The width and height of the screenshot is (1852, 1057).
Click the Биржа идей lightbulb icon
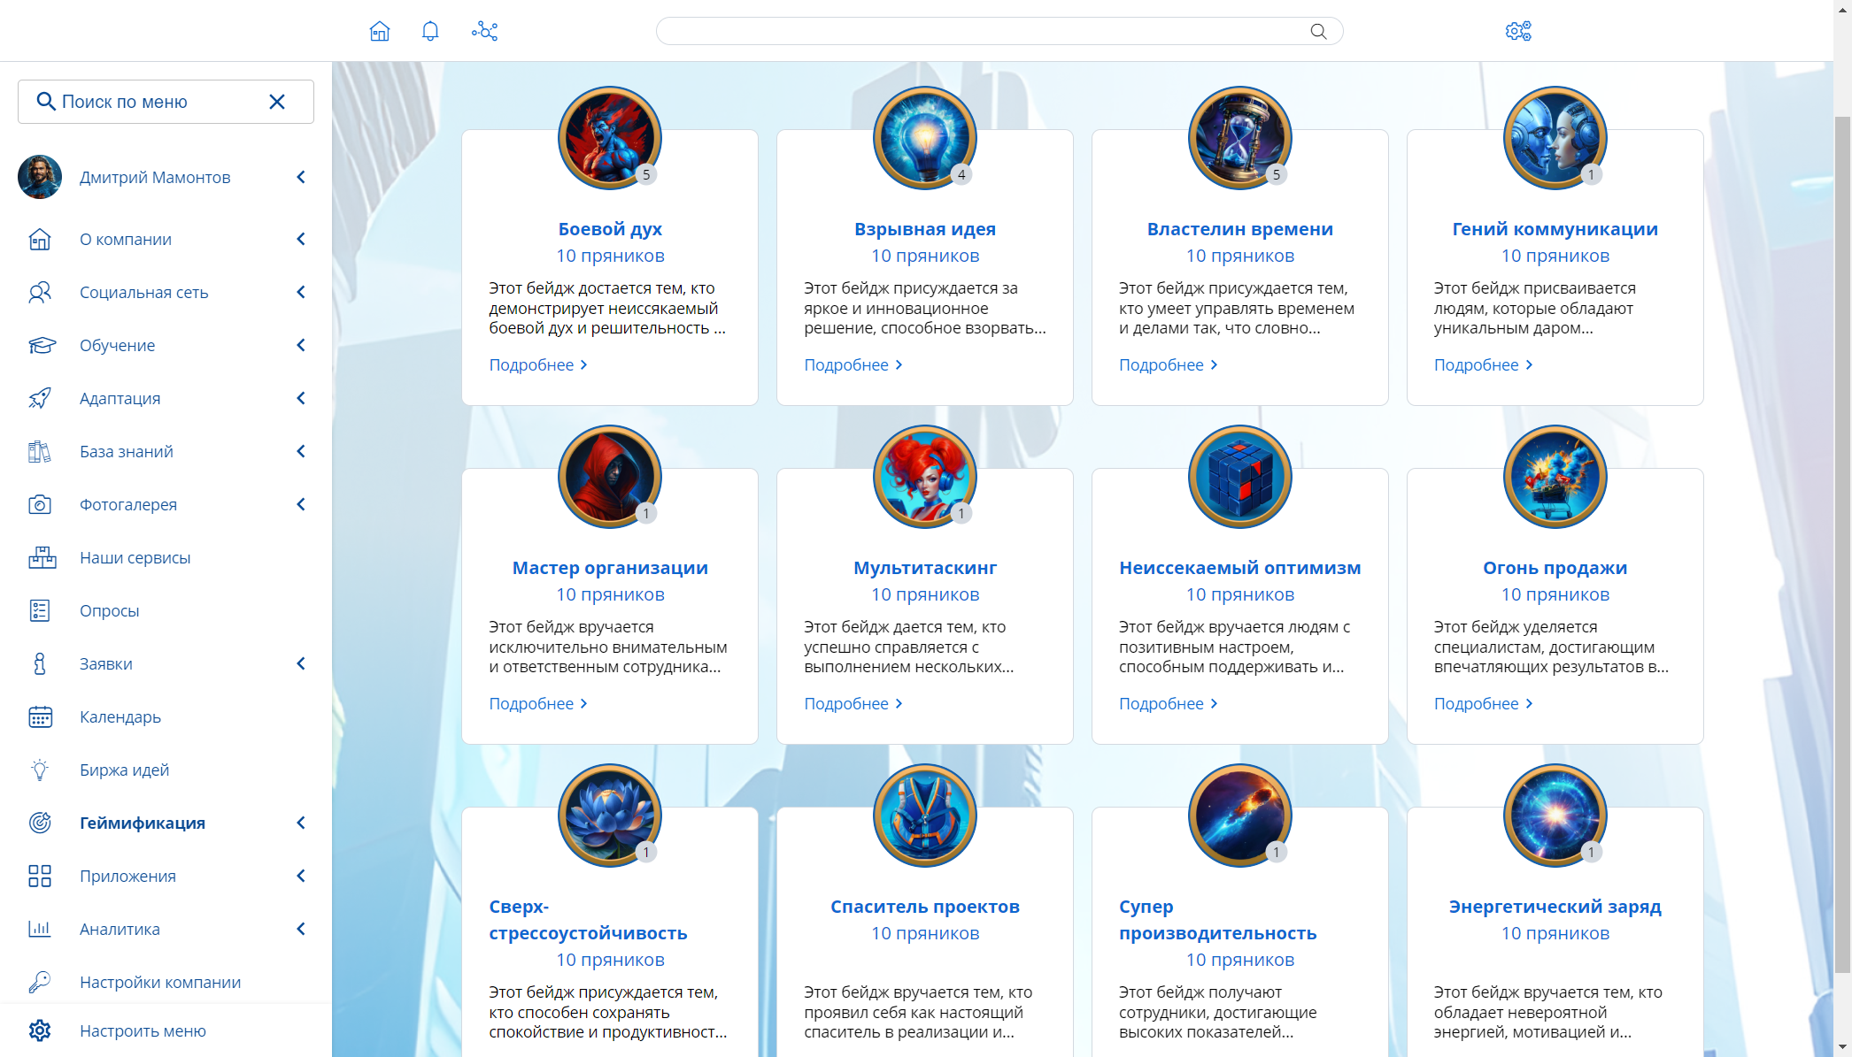[40, 770]
